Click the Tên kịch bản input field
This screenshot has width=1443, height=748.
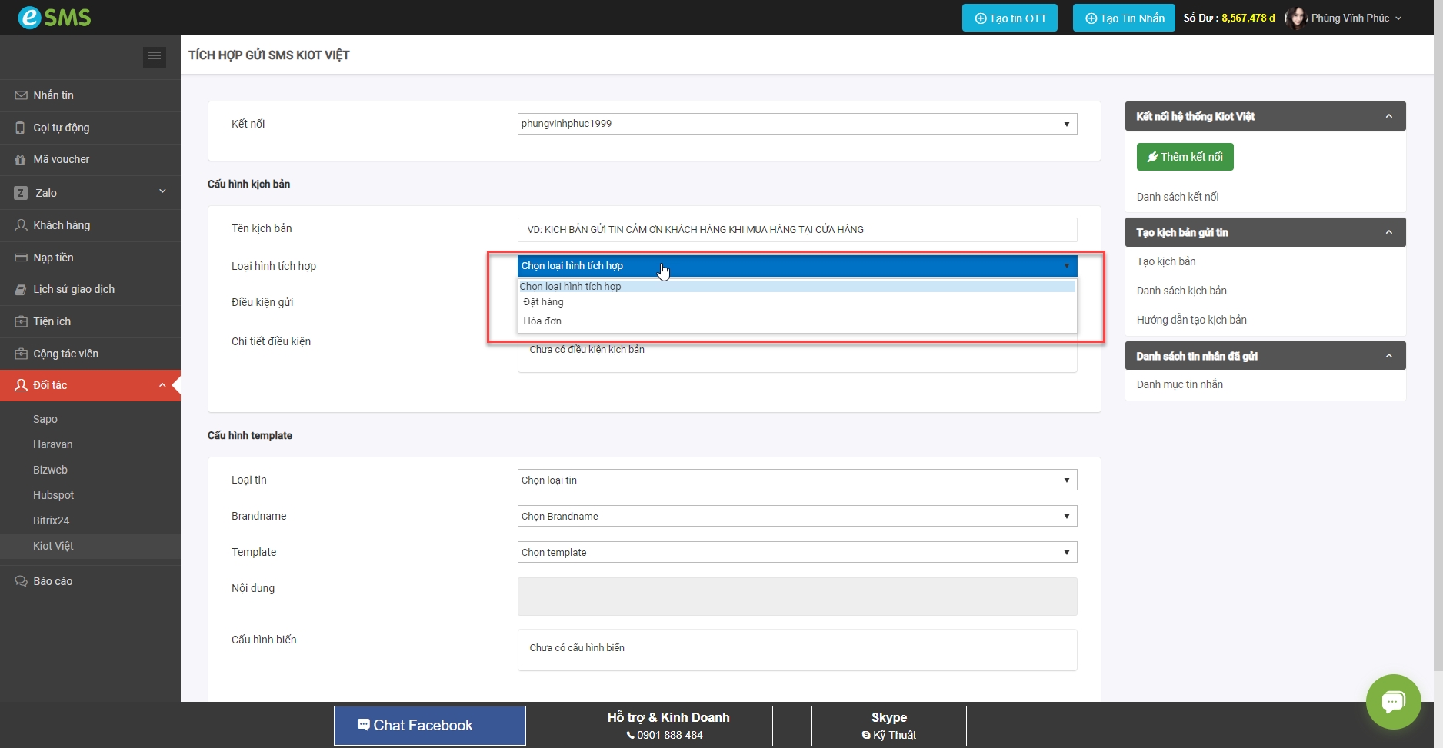pyautogui.click(x=797, y=229)
